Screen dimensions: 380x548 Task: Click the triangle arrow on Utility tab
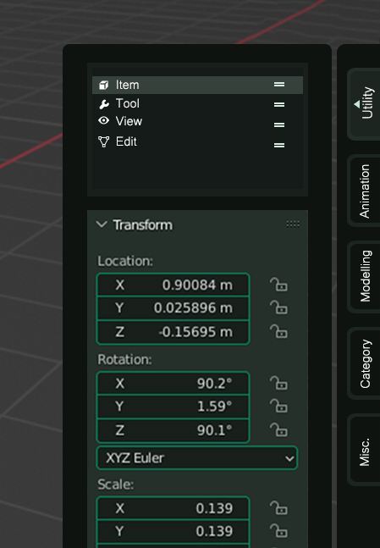356,104
